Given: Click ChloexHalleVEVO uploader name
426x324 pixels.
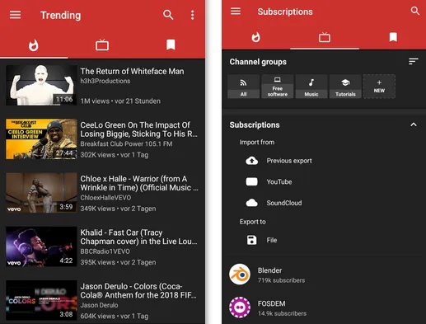Looking at the screenshot, I should click(x=105, y=198).
